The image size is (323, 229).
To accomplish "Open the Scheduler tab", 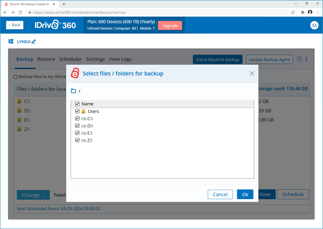I will coord(71,59).
